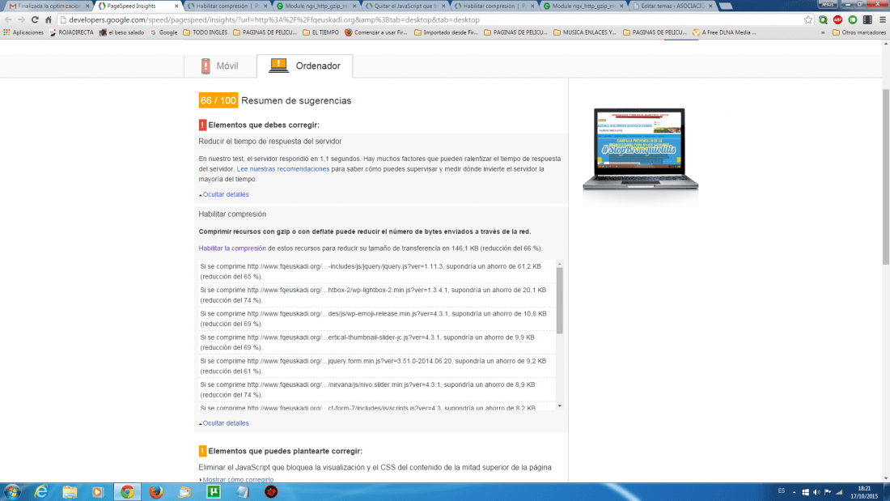Viewport: 890px width, 501px height.
Task: Open the Windows Start menu
Action: (x=12, y=492)
